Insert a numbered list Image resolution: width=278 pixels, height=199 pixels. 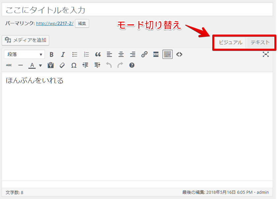tap(87, 55)
